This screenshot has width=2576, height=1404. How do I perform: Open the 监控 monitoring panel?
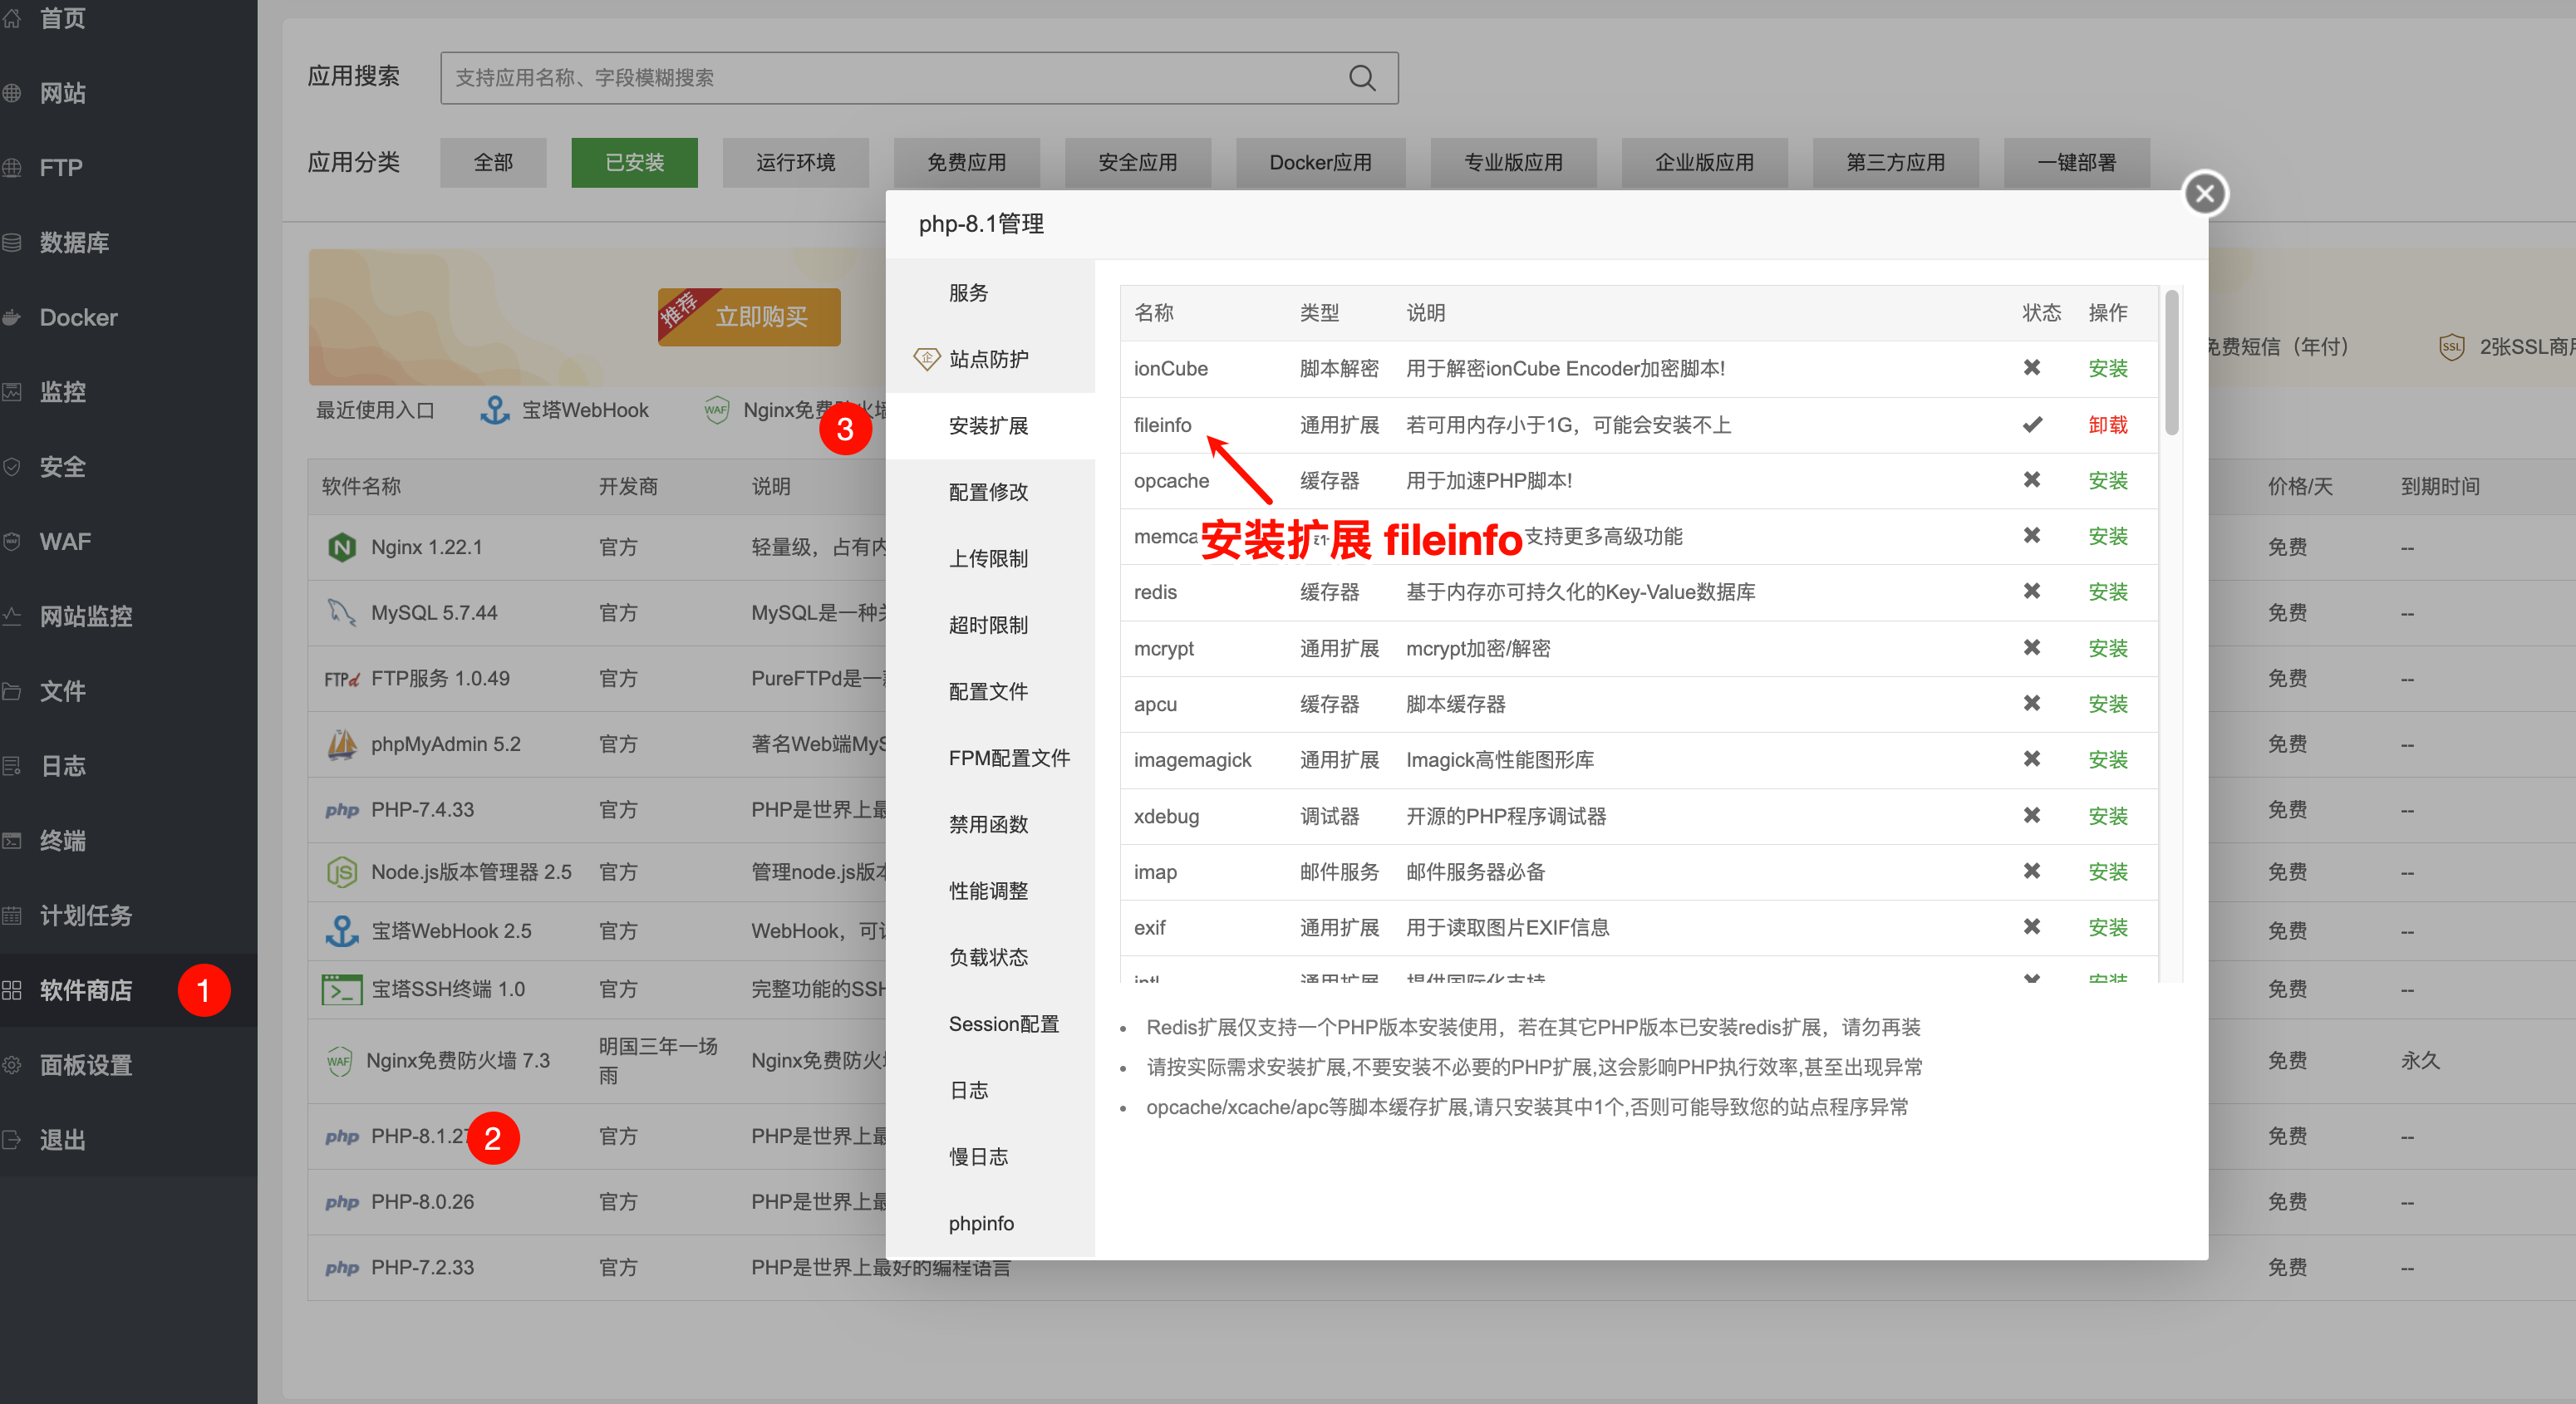62,391
